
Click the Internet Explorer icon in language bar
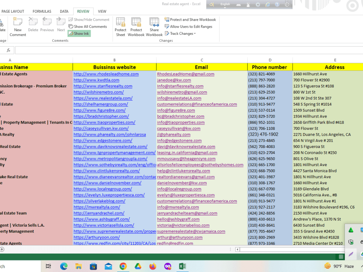[268, 5]
